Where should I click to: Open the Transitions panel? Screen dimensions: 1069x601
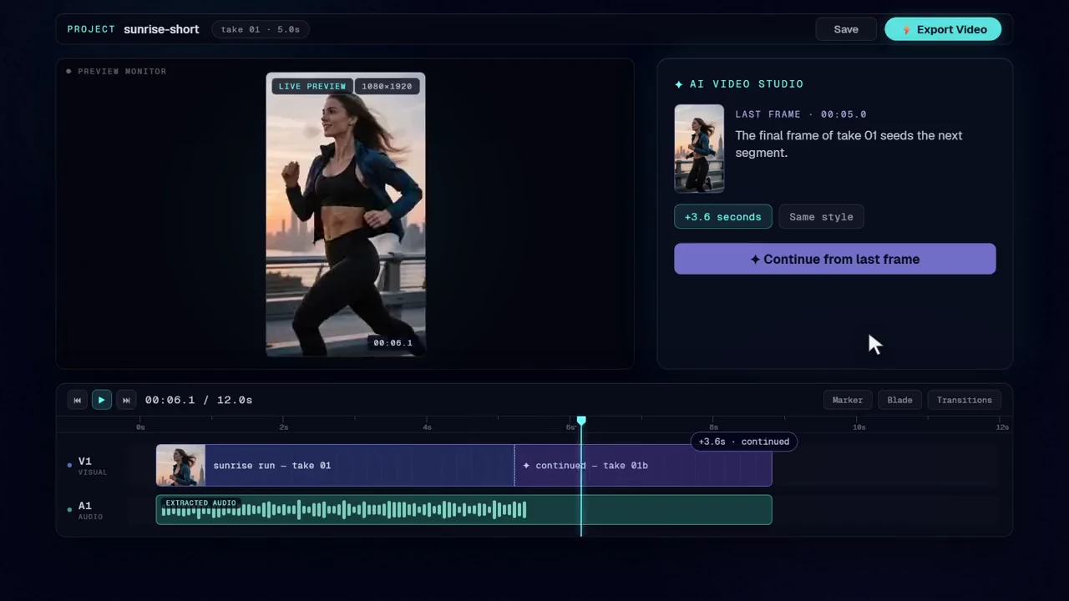click(x=965, y=400)
